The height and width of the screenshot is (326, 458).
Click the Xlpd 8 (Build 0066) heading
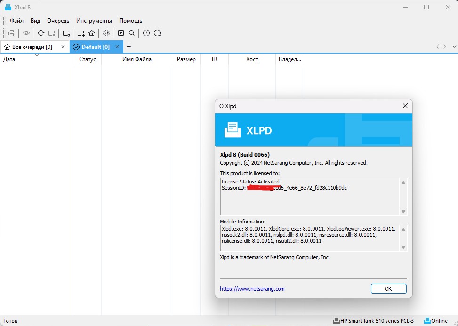pyautogui.click(x=245, y=155)
